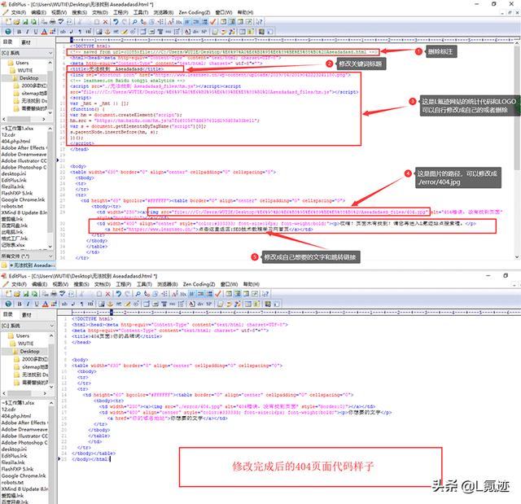Open 搜索(S) menu in top window
Viewport: 521px width, 504px height.
80,12
